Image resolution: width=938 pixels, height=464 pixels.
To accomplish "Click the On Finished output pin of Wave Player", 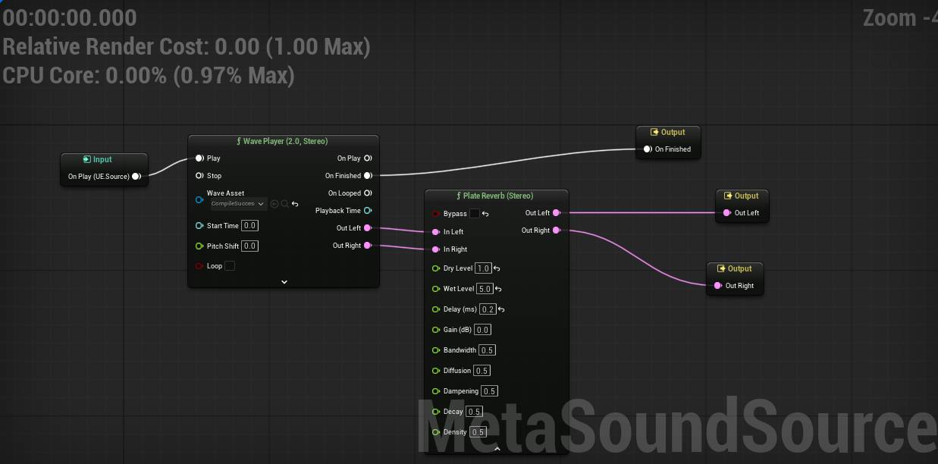I will coord(369,175).
